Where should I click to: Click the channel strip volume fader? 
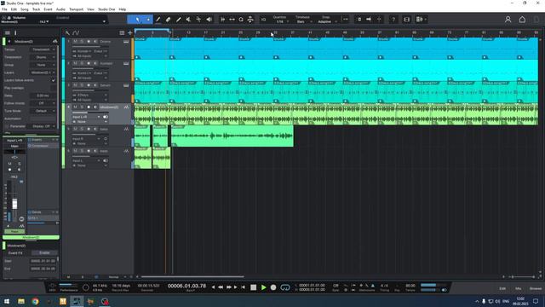click(x=14, y=204)
